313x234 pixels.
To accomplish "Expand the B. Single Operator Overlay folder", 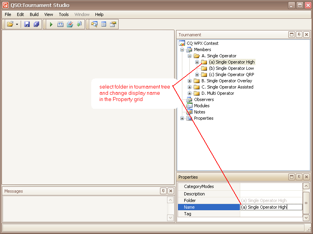I will pos(190,81).
